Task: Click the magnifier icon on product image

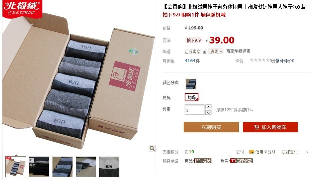Action: pyautogui.click(x=152, y=148)
